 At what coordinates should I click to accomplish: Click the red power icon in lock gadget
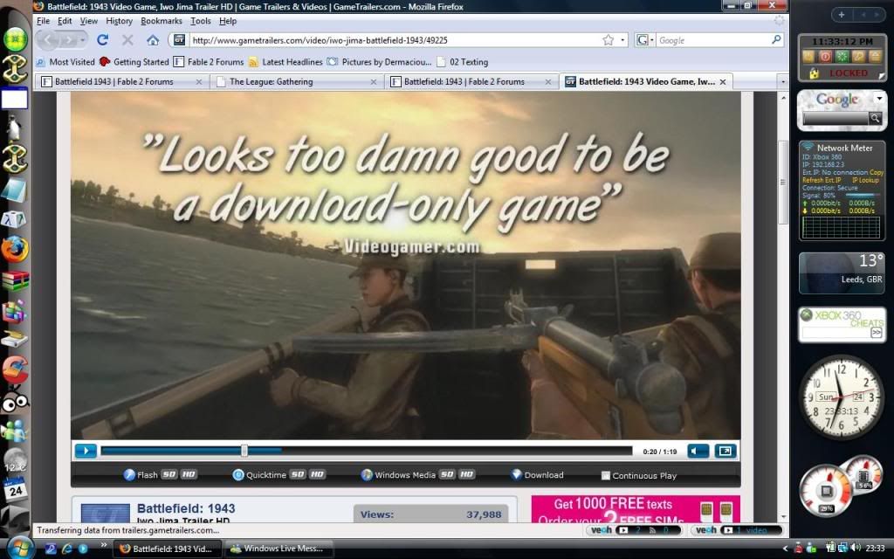825,57
